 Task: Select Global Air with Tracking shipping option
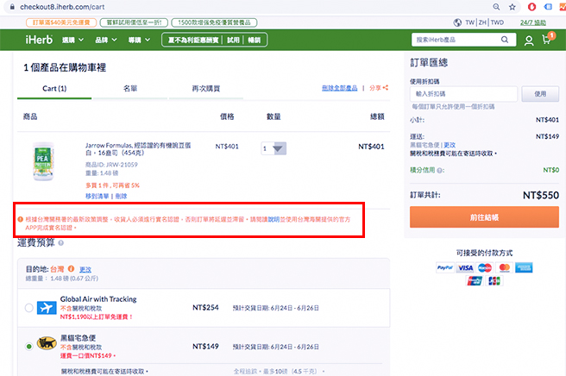coord(29,308)
